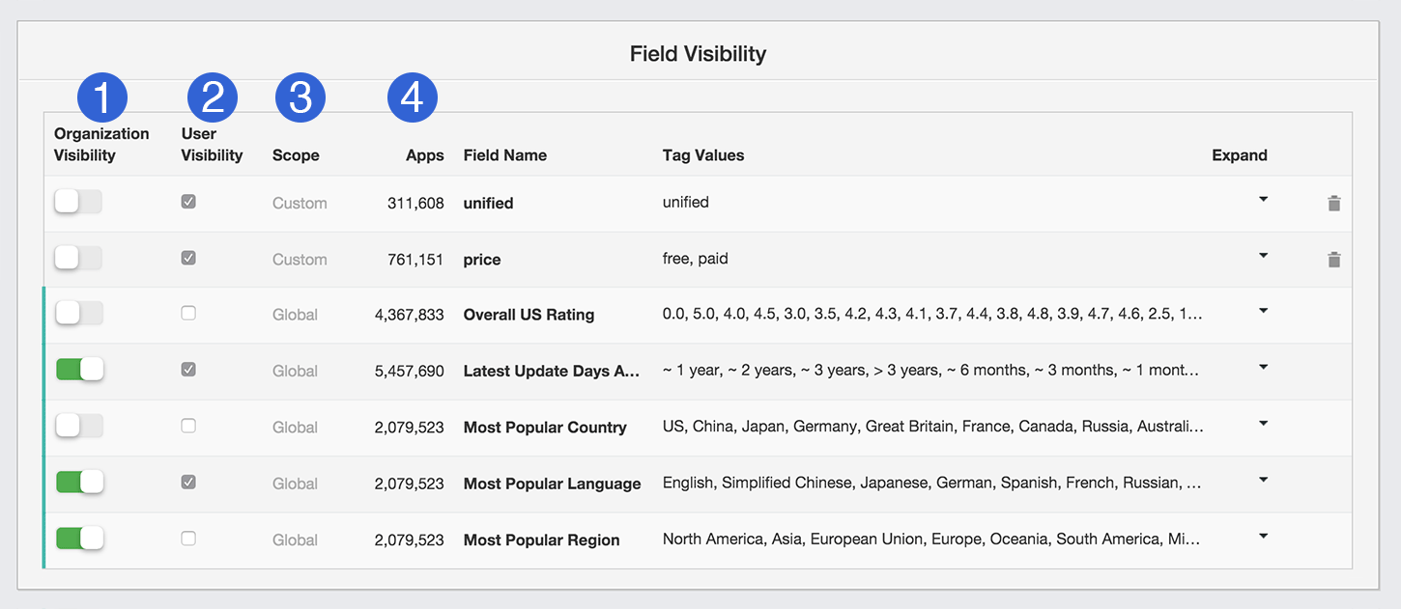Click the blue number 4 marker

(413, 97)
